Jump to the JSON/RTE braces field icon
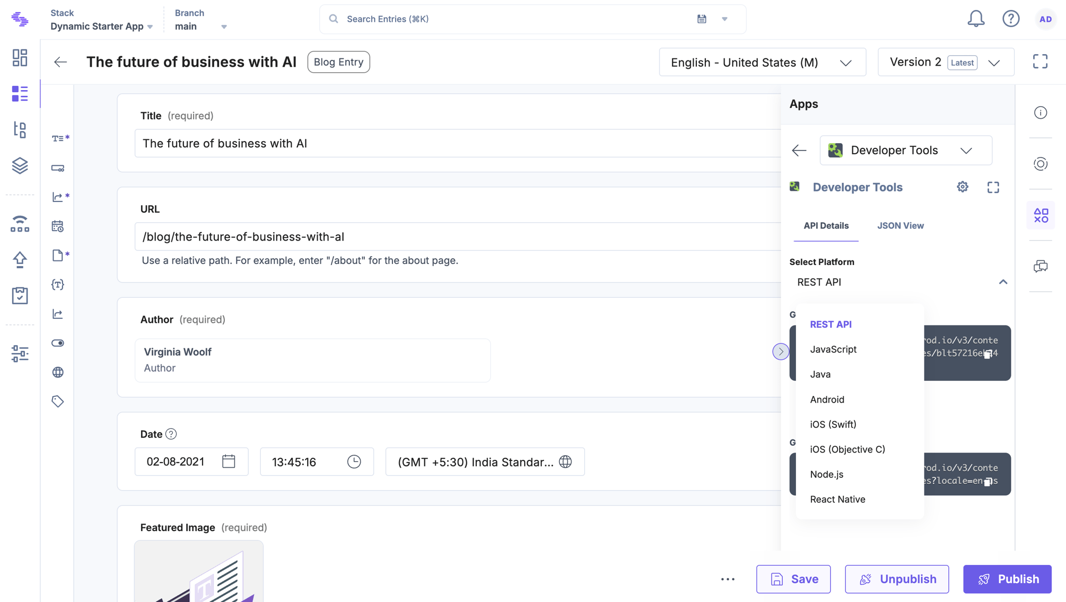 click(58, 284)
